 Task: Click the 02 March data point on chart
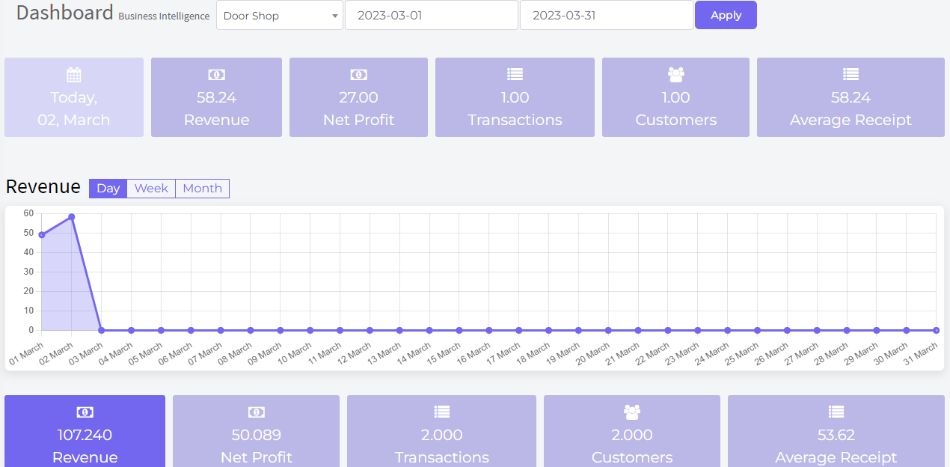71,217
